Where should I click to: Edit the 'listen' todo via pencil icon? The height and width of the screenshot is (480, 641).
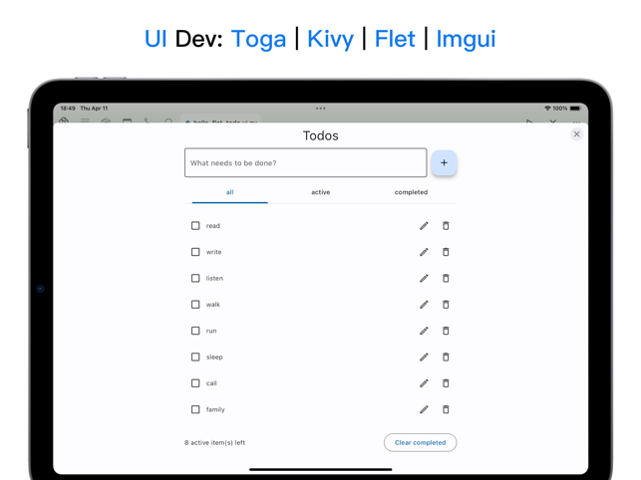click(424, 278)
